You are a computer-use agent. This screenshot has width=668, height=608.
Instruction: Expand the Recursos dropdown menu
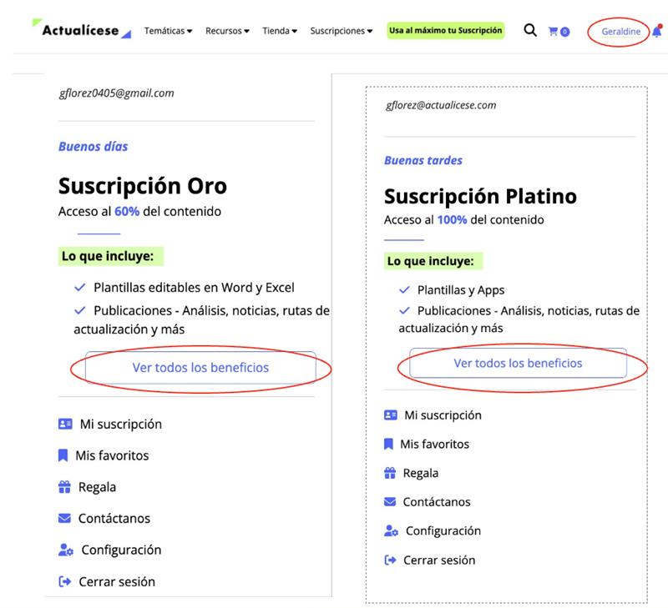(x=227, y=31)
